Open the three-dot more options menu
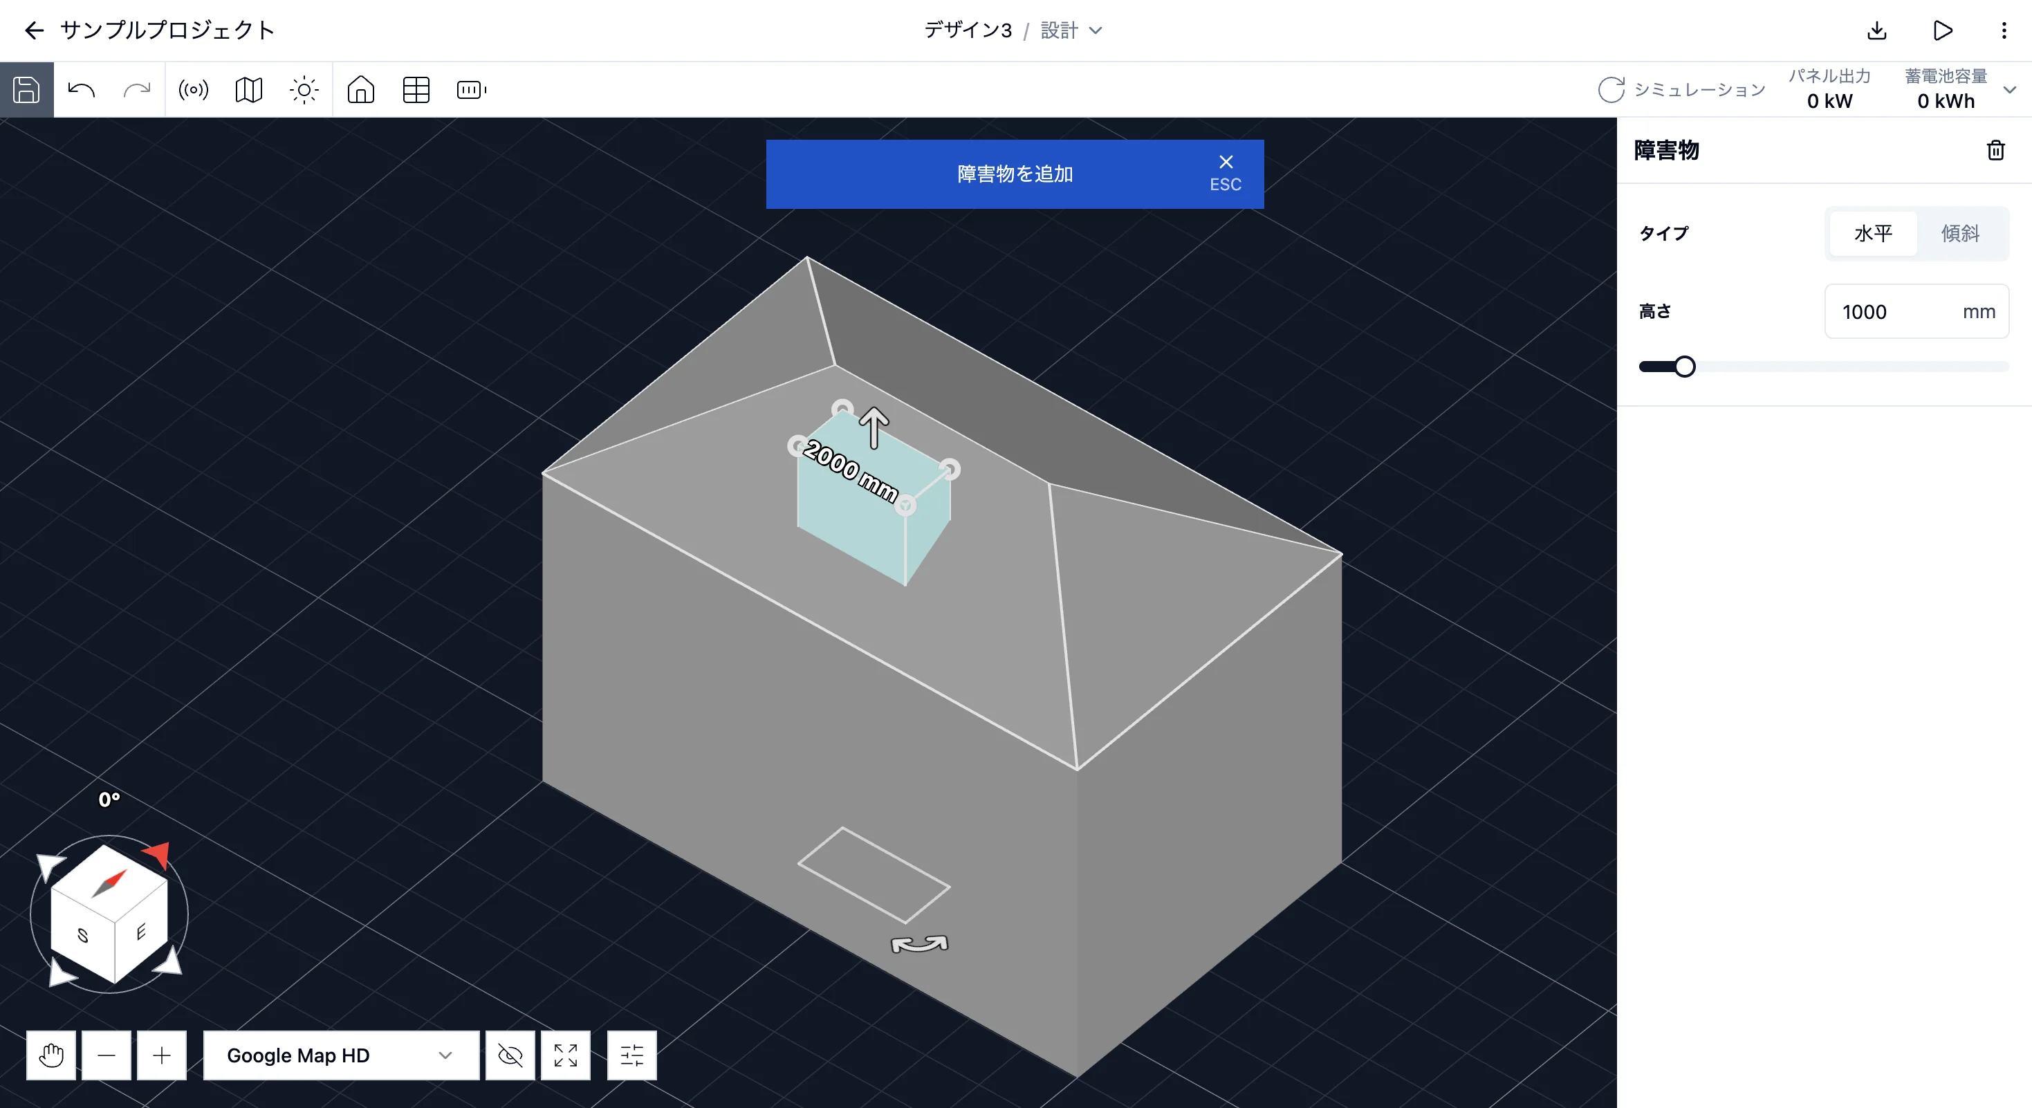 2004,30
